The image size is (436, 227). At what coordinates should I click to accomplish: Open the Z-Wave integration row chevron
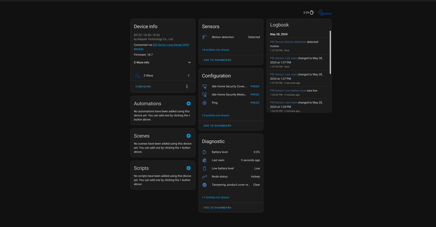coord(189,75)
